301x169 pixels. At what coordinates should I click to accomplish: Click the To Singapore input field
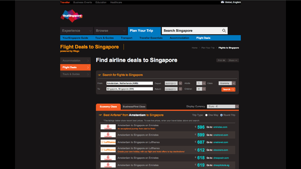(130, 89)
